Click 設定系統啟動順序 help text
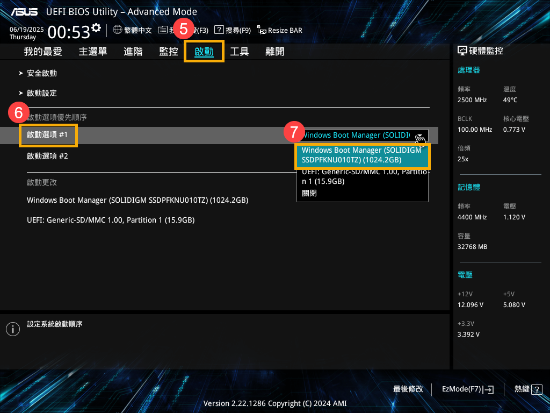This screenshot has width=550, height=413. pos(55,324)
